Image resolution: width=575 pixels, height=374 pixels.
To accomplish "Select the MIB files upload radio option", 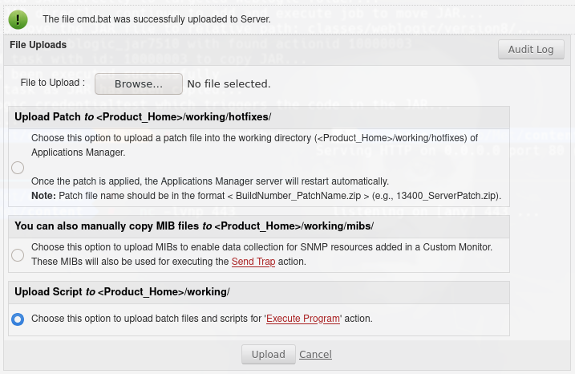I will point(18,254).
